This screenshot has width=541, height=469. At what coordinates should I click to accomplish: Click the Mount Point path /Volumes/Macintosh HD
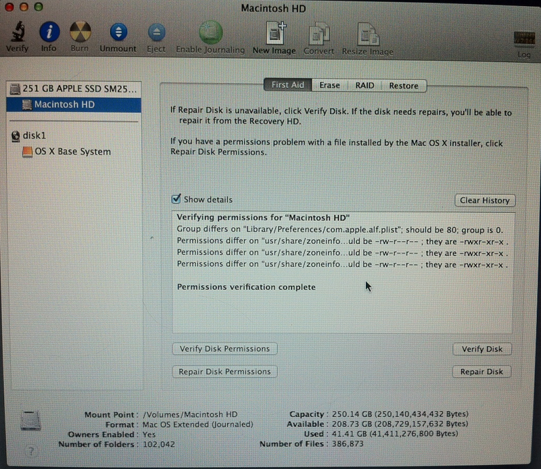190,414
